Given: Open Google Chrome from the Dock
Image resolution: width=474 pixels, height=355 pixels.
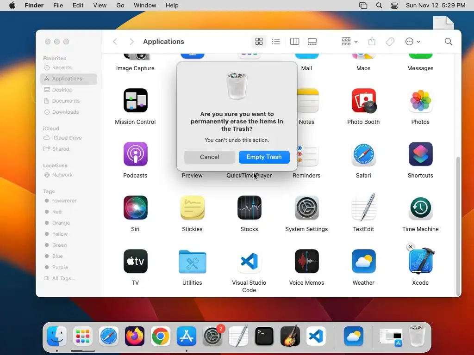Looking at the screenshot, I should 161,336.
